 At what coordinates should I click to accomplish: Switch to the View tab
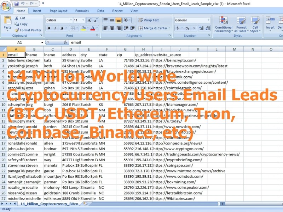pos(134,11)
